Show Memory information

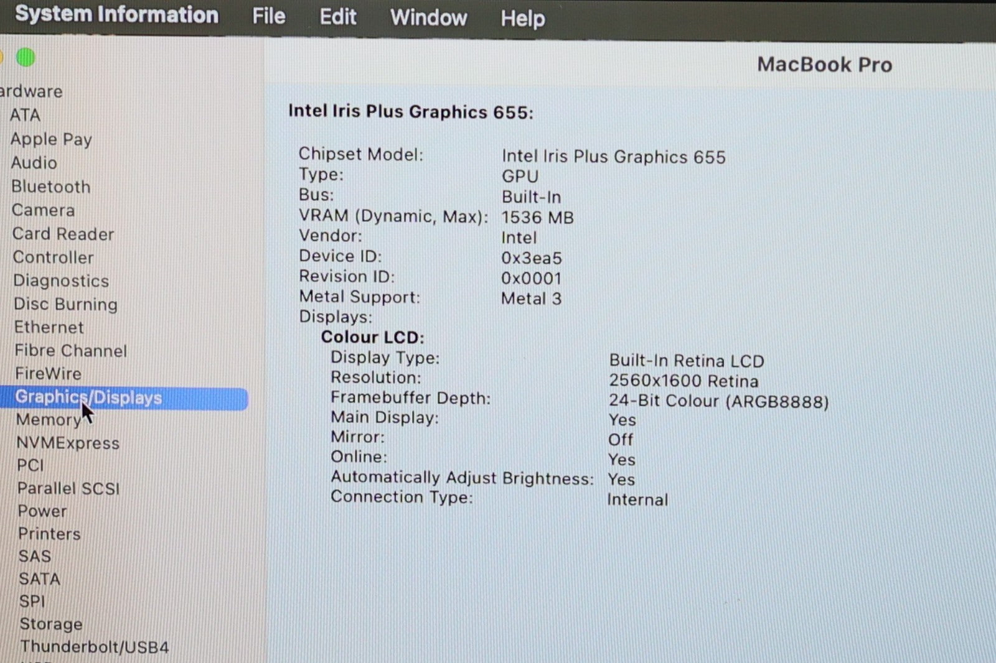pyautogui.click(x=49, y=420)
